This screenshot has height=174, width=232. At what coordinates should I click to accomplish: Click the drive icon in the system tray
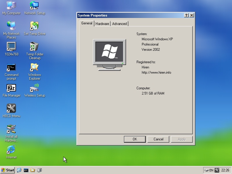click(206, 170)
